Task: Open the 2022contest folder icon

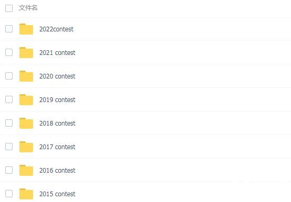Action: tap(26, 29)
